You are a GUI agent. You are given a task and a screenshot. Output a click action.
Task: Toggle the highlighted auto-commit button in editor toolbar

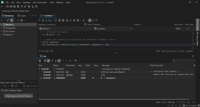(90, 20)
